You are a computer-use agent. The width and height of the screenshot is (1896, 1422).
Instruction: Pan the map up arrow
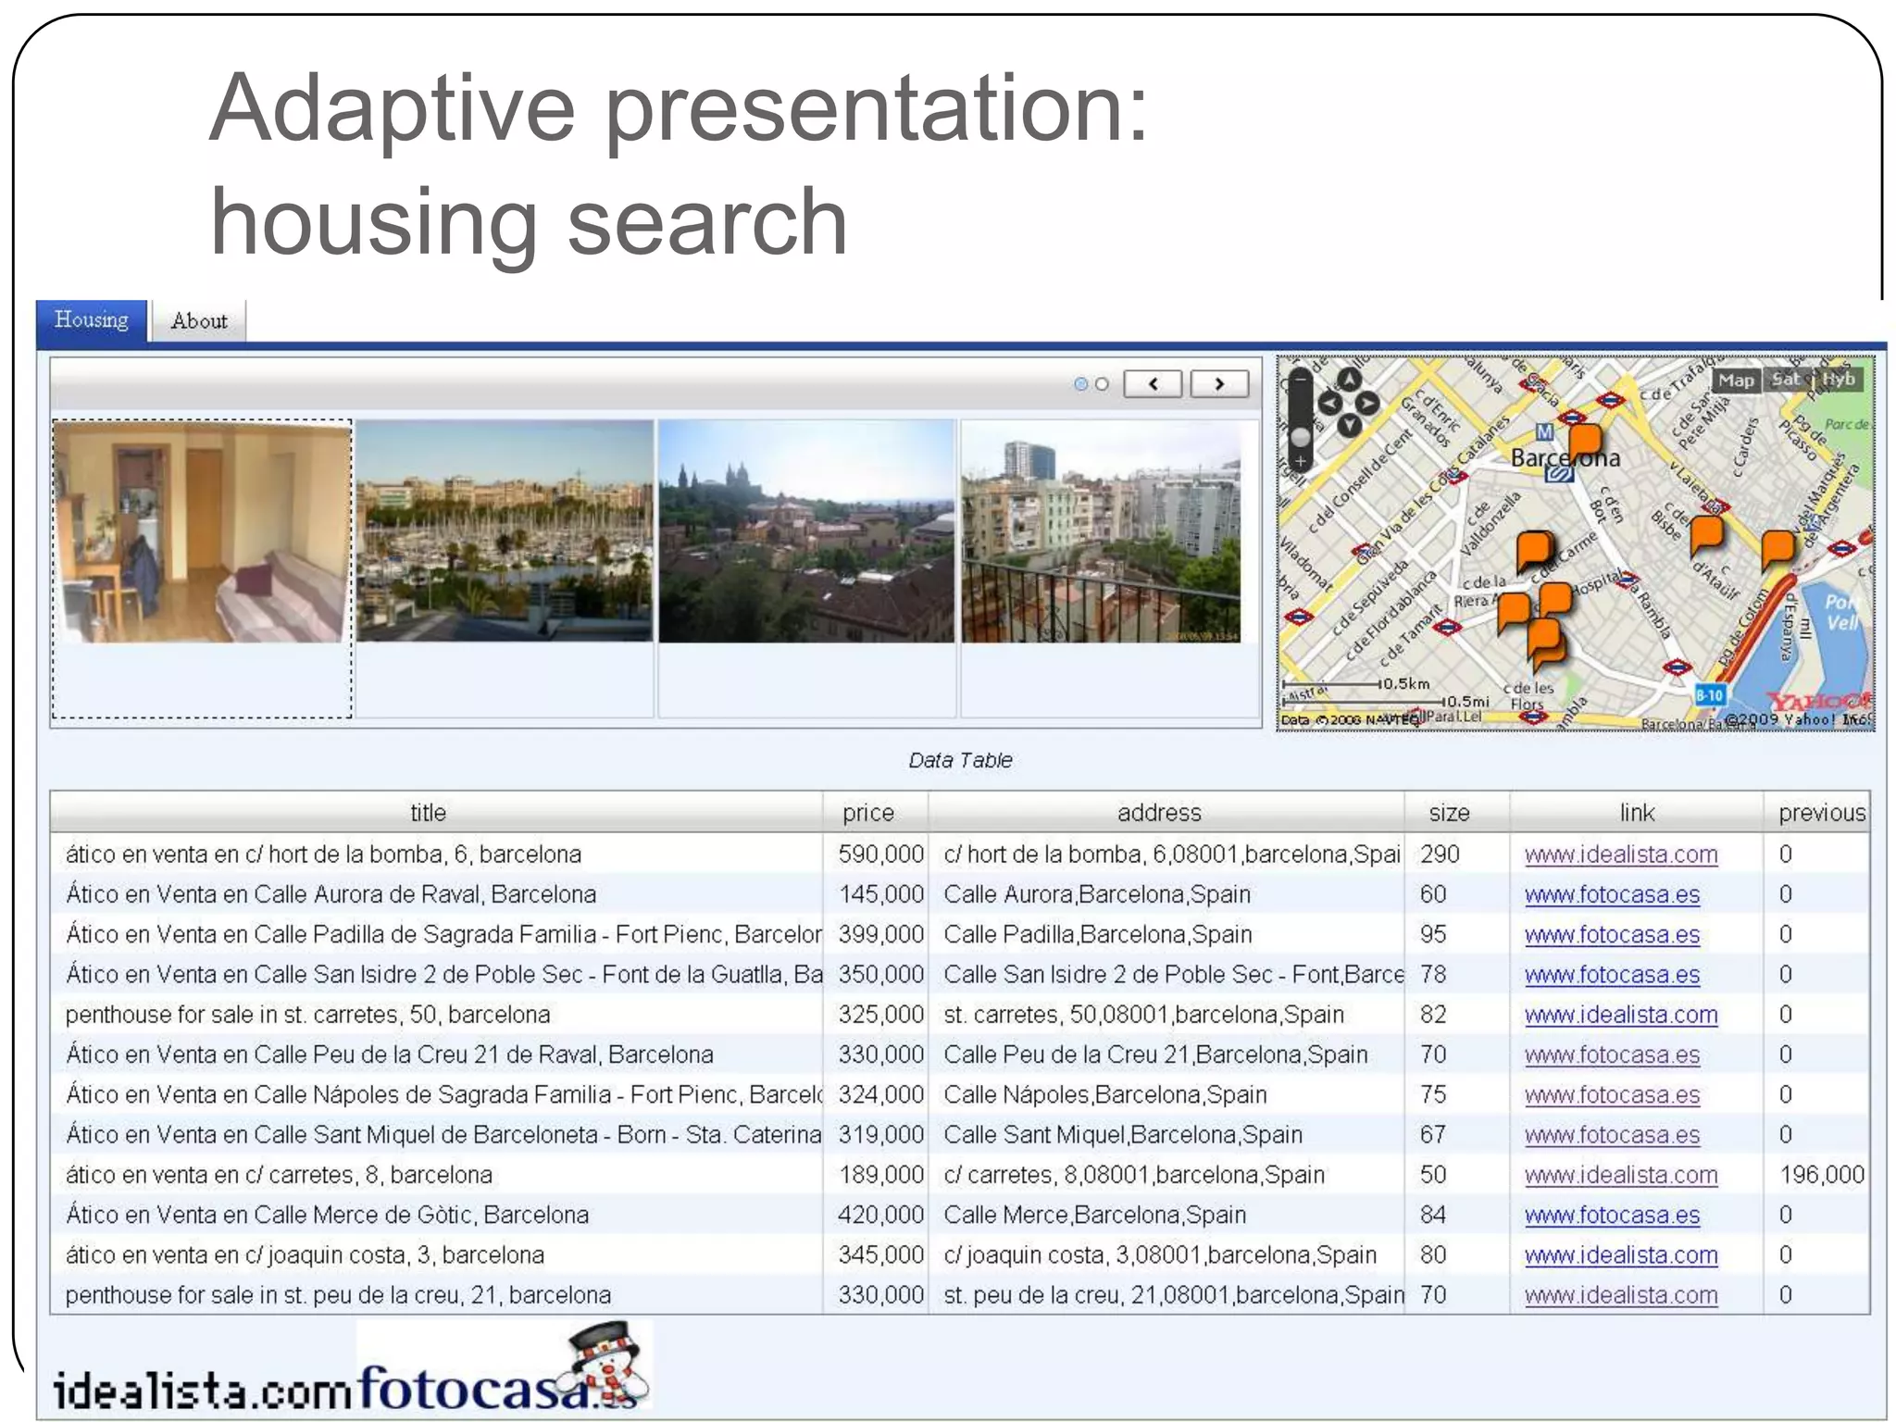(x=1349, y=380)
